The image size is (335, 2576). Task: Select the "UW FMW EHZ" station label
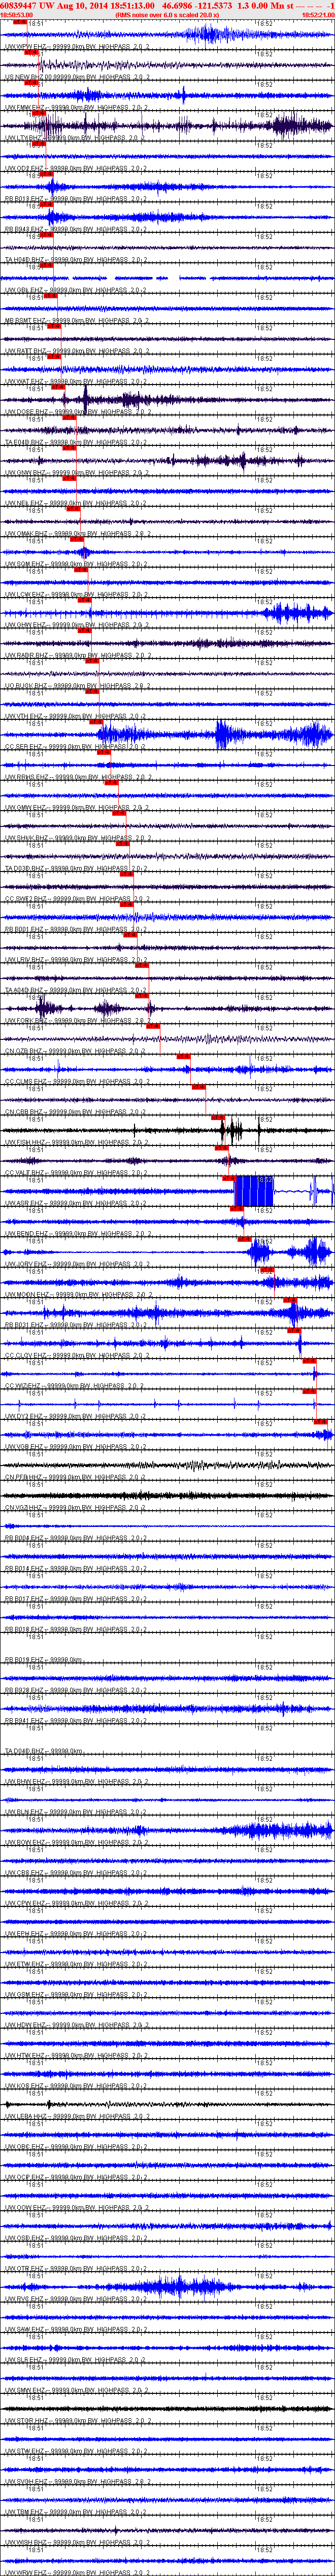[26, 107]
